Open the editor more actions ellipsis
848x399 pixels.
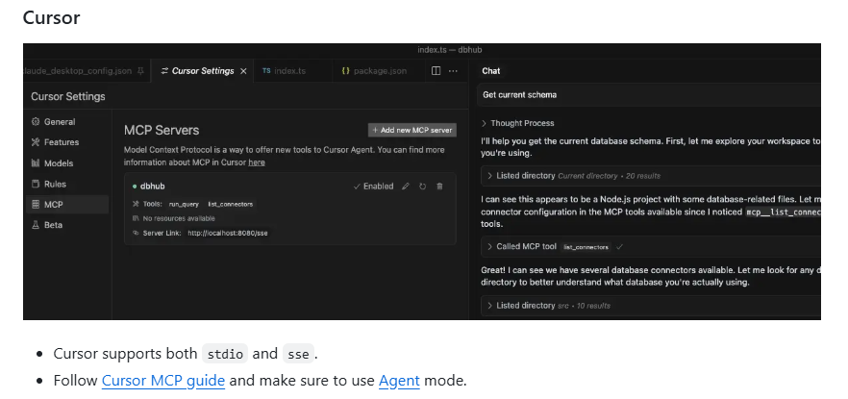[x=454, y=71]
